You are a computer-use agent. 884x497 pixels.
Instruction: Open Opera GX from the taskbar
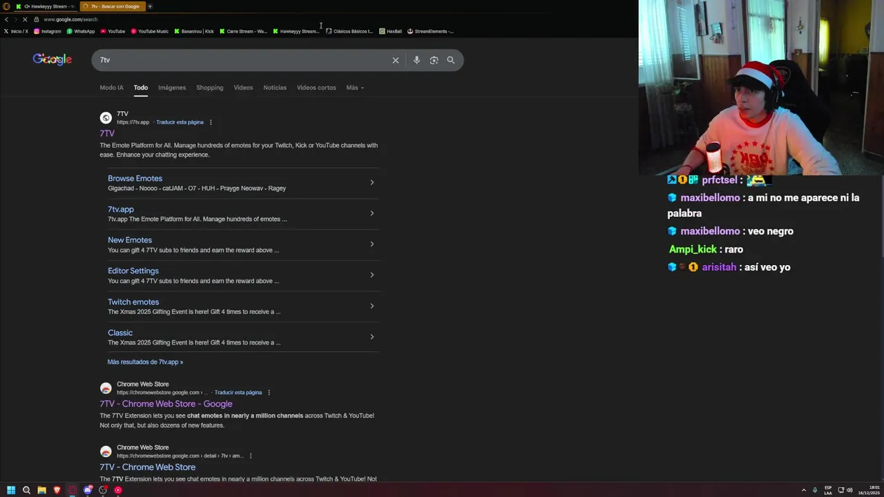72,490
